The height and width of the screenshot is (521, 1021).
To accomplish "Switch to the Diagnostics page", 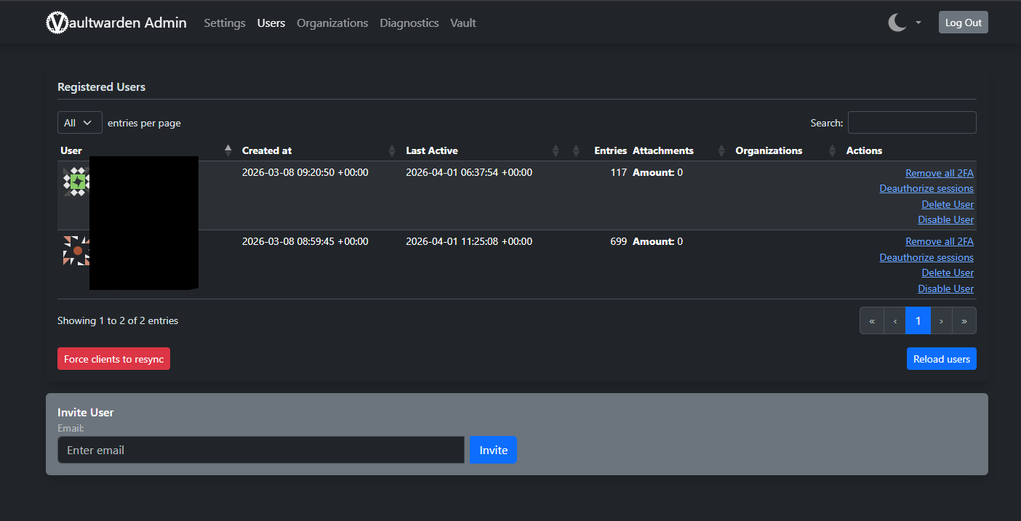I will 409,23.
